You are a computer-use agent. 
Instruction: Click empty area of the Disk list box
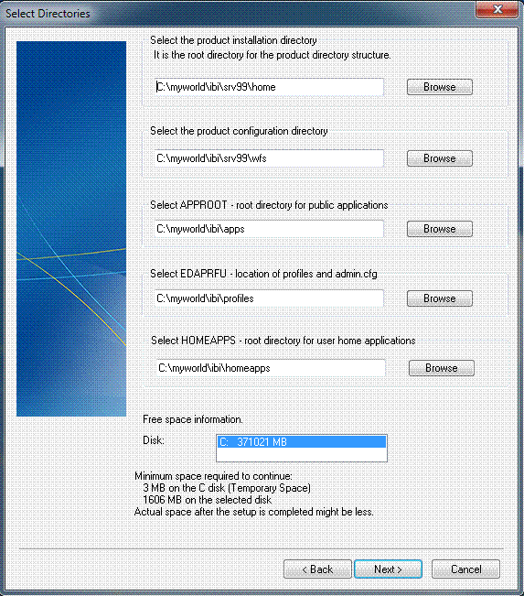302,455
